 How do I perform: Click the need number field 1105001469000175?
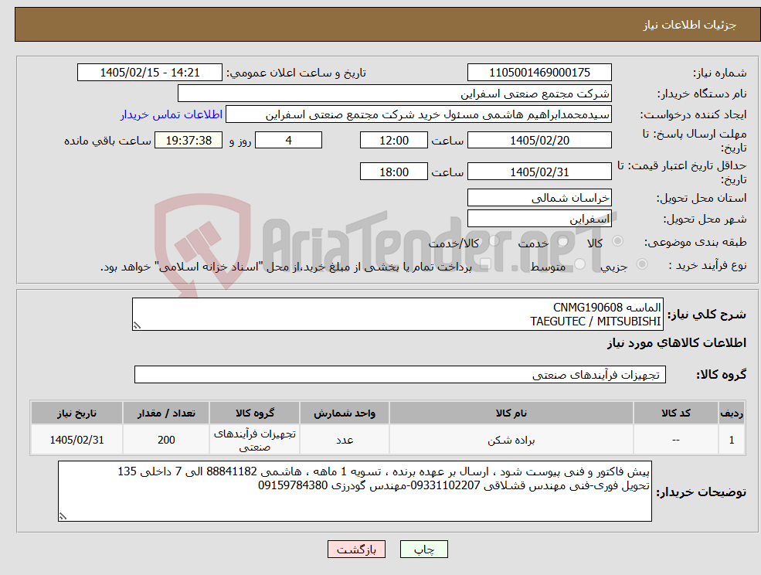[539, 73]
